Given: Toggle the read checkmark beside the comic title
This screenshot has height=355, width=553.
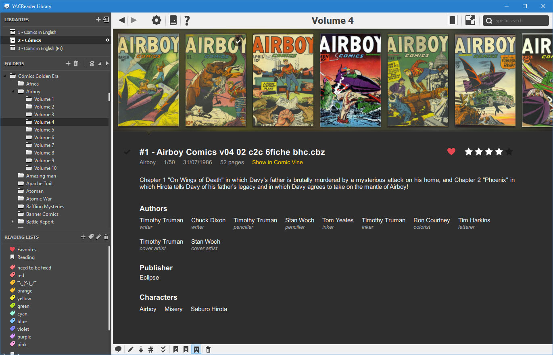Looking at the screenshot, I should pyautogui.click(x=127, y=152).
